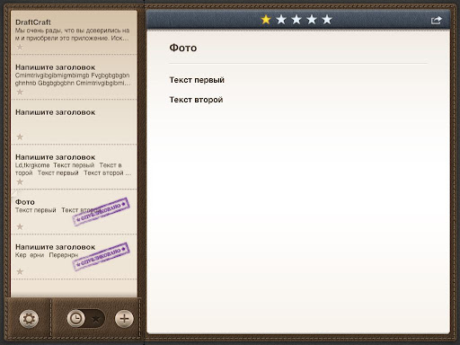Tap the share icon in top bar
The height and width of the screenshot is (345, 460).
point(437,20)
